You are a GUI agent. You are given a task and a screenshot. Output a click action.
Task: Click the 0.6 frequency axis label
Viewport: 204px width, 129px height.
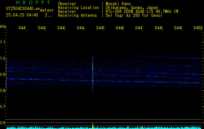[3, 123]
